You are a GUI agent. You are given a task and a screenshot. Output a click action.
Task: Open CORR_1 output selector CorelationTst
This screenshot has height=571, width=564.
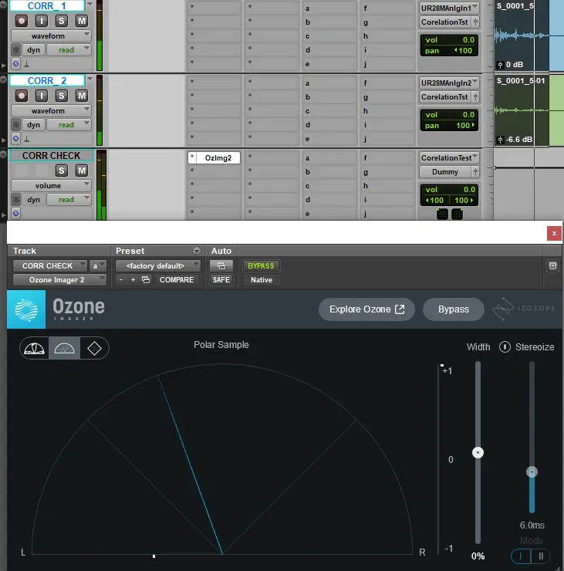click(445, 22)
